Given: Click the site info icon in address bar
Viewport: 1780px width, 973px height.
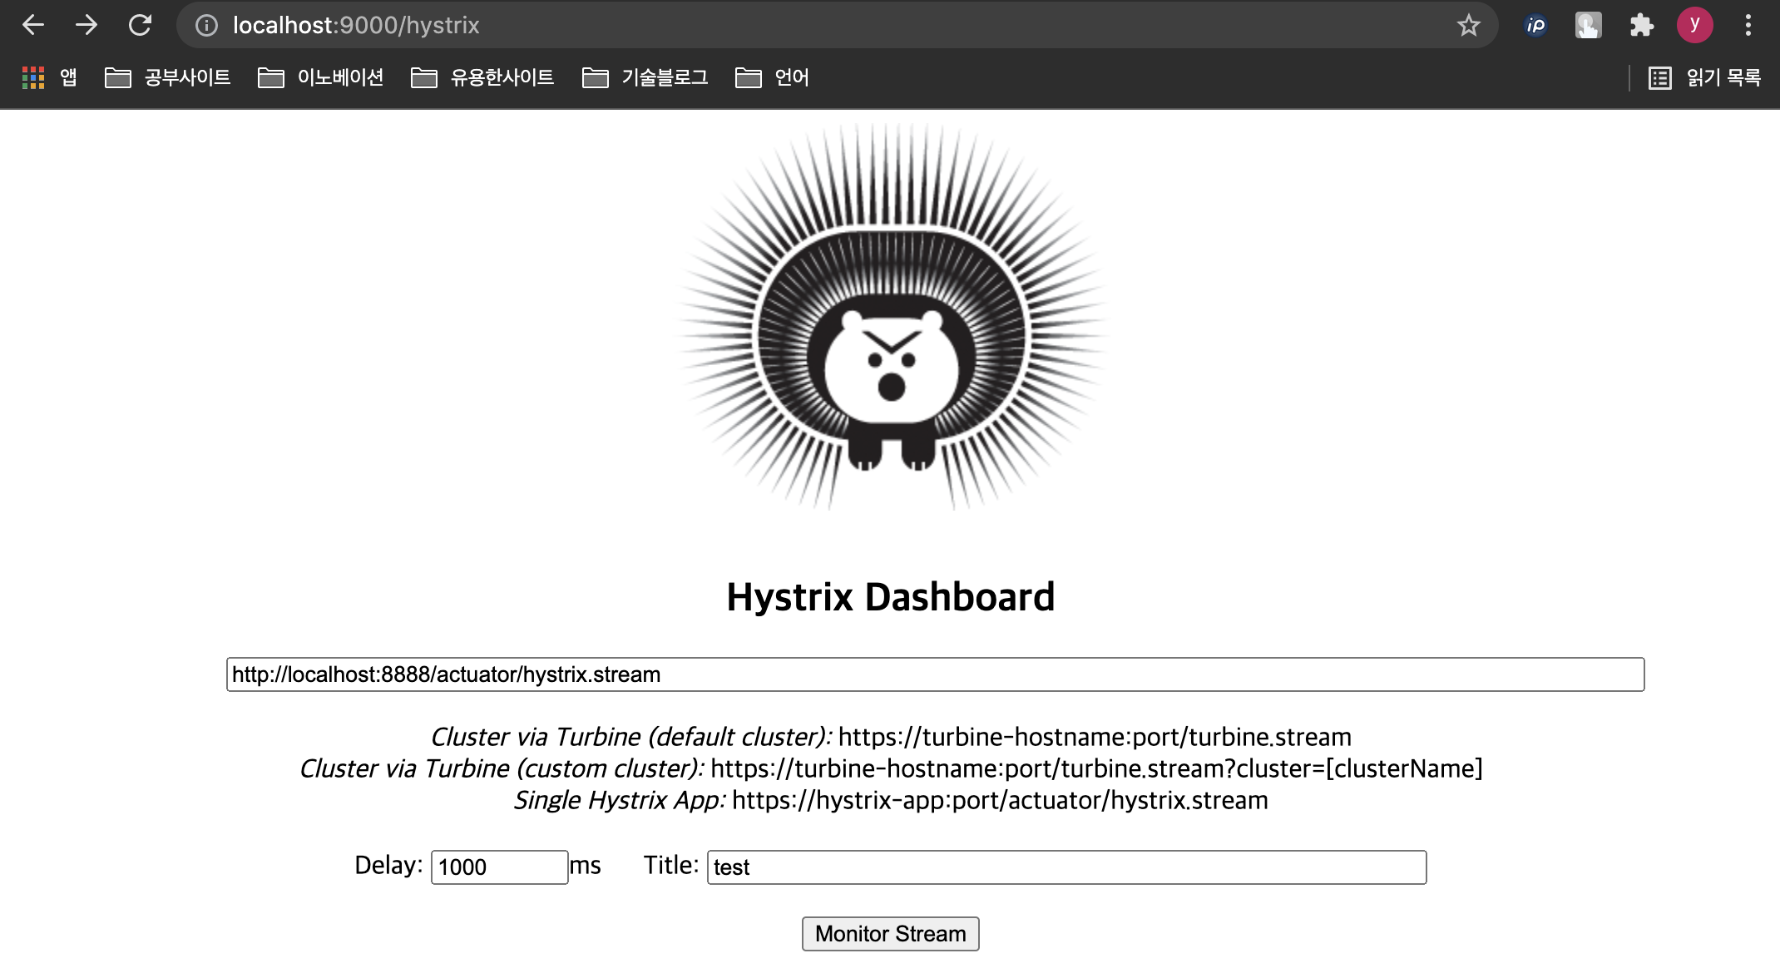Looking at the screenshot, I should 206,26.
